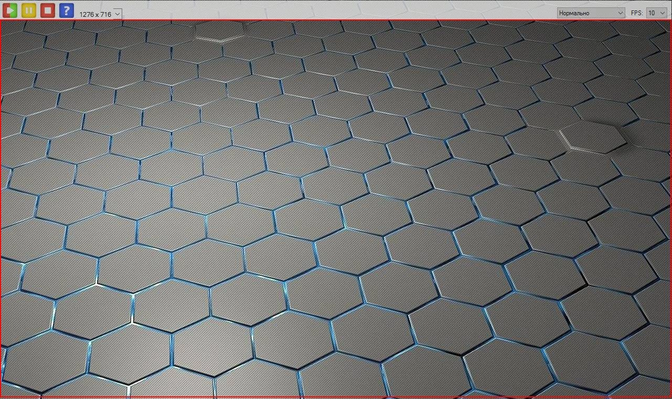The image size is (672, 399).
Task: Pause with the yellow pause button
Action: [29, 10]
